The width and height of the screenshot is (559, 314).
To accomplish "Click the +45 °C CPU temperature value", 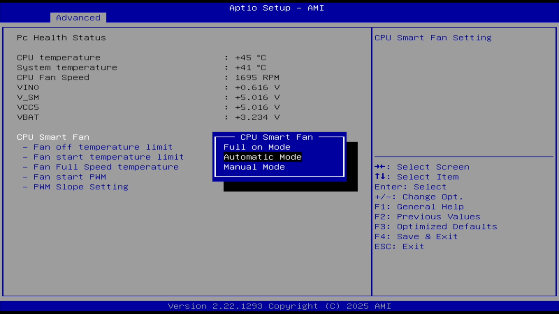I will pos(251,57).
